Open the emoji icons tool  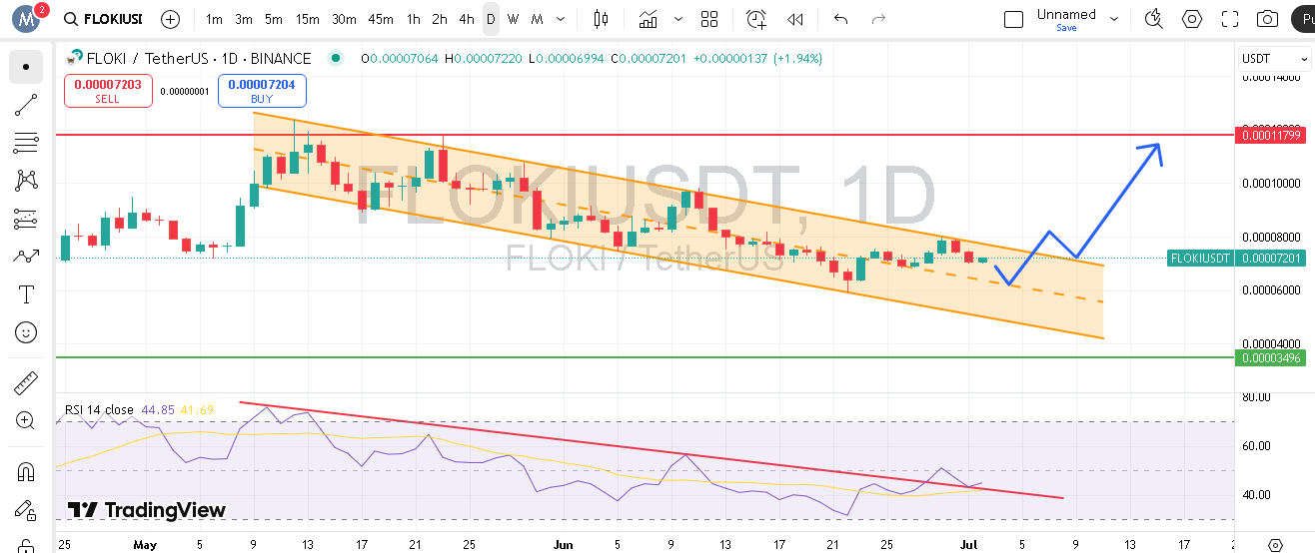pos(26,332)
